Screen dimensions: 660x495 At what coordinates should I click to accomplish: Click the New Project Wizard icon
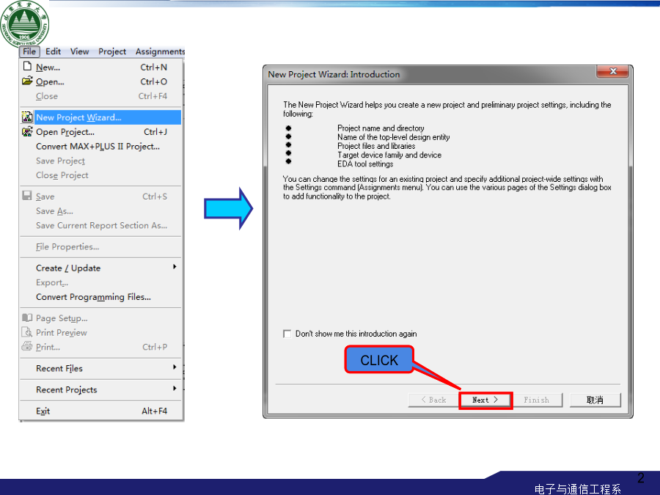point(27,117)
